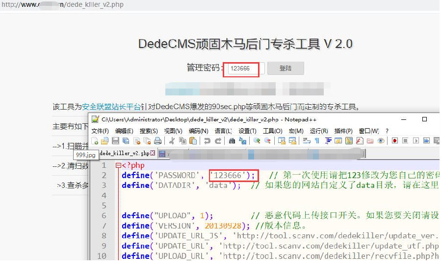Click the 登陆 login button
The width and height of the screenshot is (441, 274).
click(x=285, y=68)
